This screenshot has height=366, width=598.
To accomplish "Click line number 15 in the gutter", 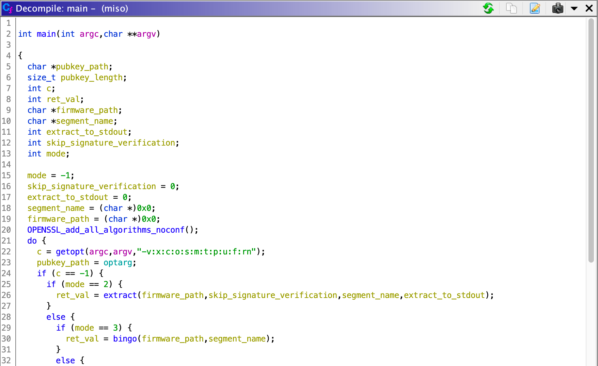I will tap(6, 176).
